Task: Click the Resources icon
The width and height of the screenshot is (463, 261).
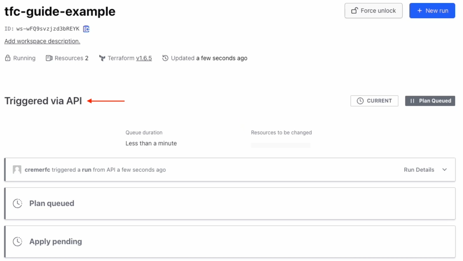Action: [x=49, y=58]
